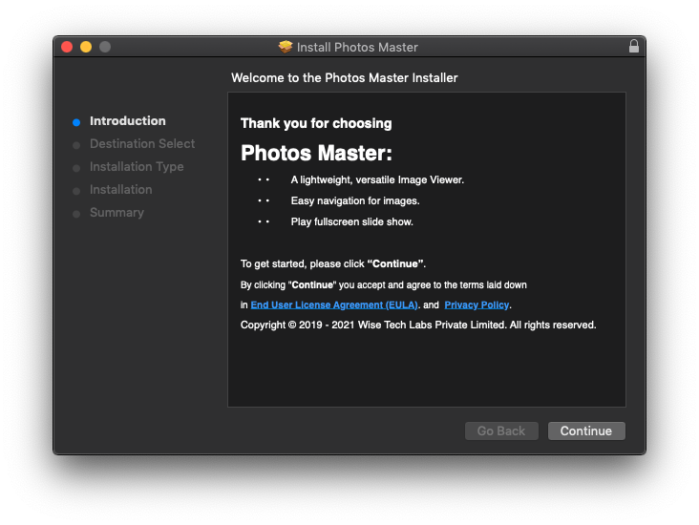
Task: Close the installer with red button
Action: pyautogui.click(x=67, y=47)
